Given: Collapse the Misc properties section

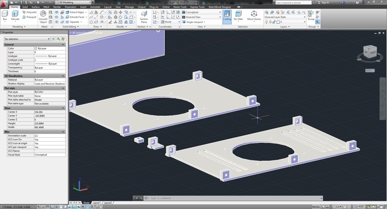Looking at the screenshot, I should tap(63, 132).
